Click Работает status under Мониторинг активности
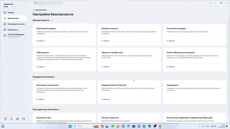 (x=41, y=99)
